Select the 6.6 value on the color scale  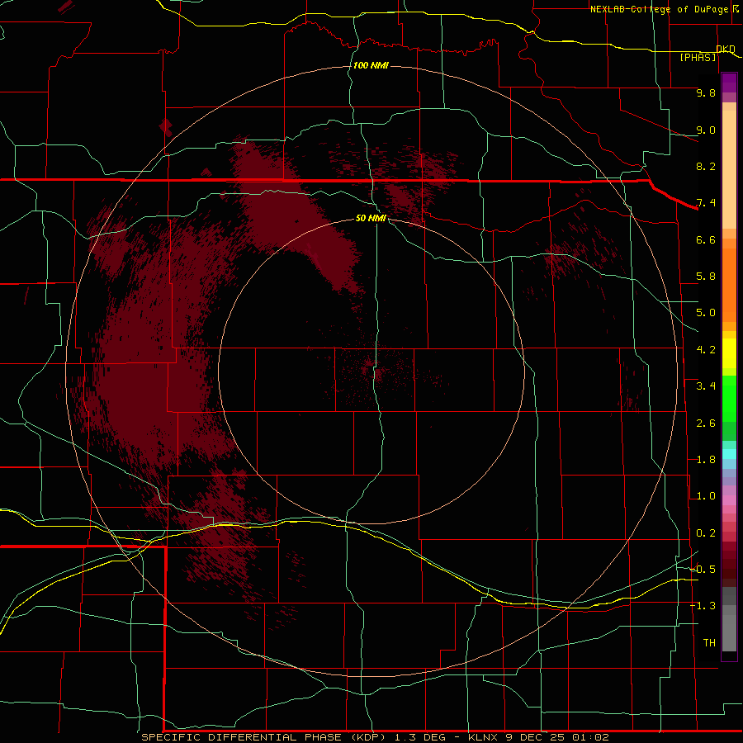pos(706,239)
